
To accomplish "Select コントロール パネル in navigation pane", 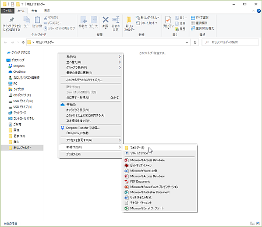I will pos(24,118).
